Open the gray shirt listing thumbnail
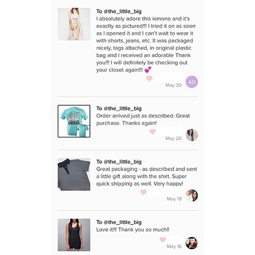Screen dimensions: 255x255 (x=74, y=175)
